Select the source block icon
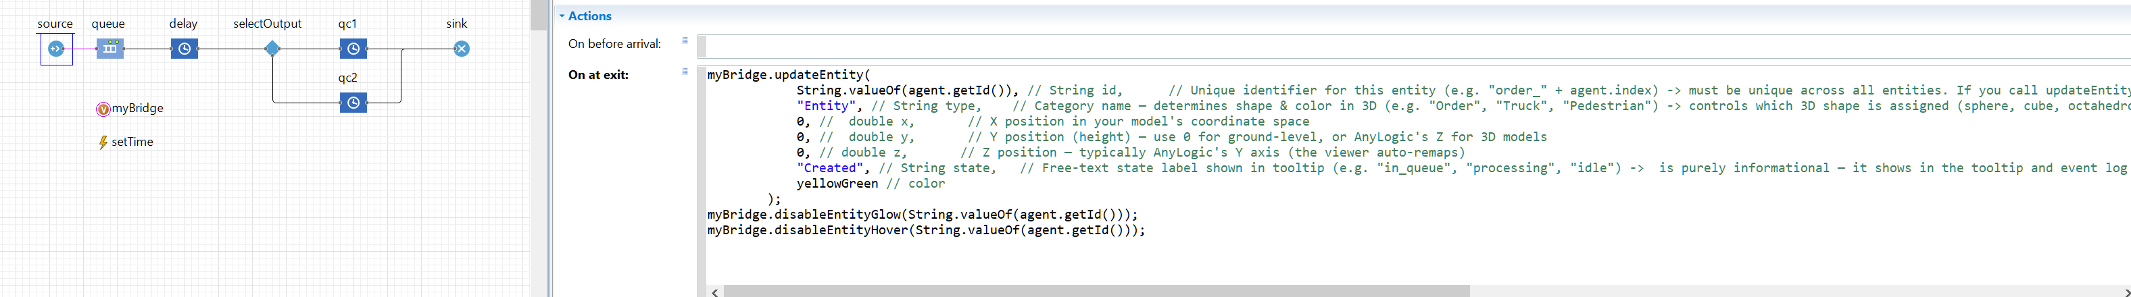The image size is (2131, 297). [56, 50]
